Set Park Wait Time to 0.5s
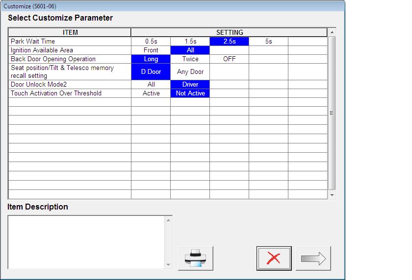Screen dimensions: 412x280 click(151, 42)
